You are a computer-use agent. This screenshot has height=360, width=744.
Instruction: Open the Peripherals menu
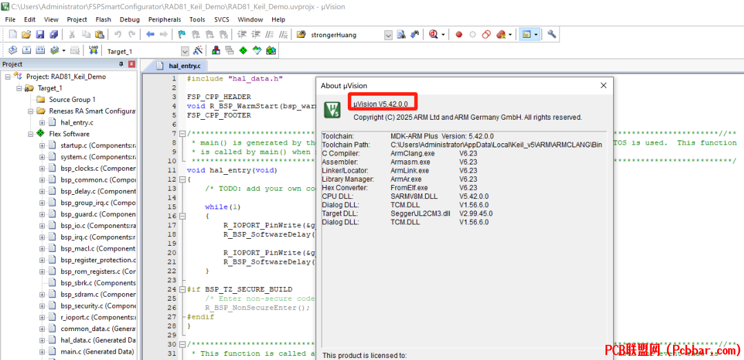point(164,19)
